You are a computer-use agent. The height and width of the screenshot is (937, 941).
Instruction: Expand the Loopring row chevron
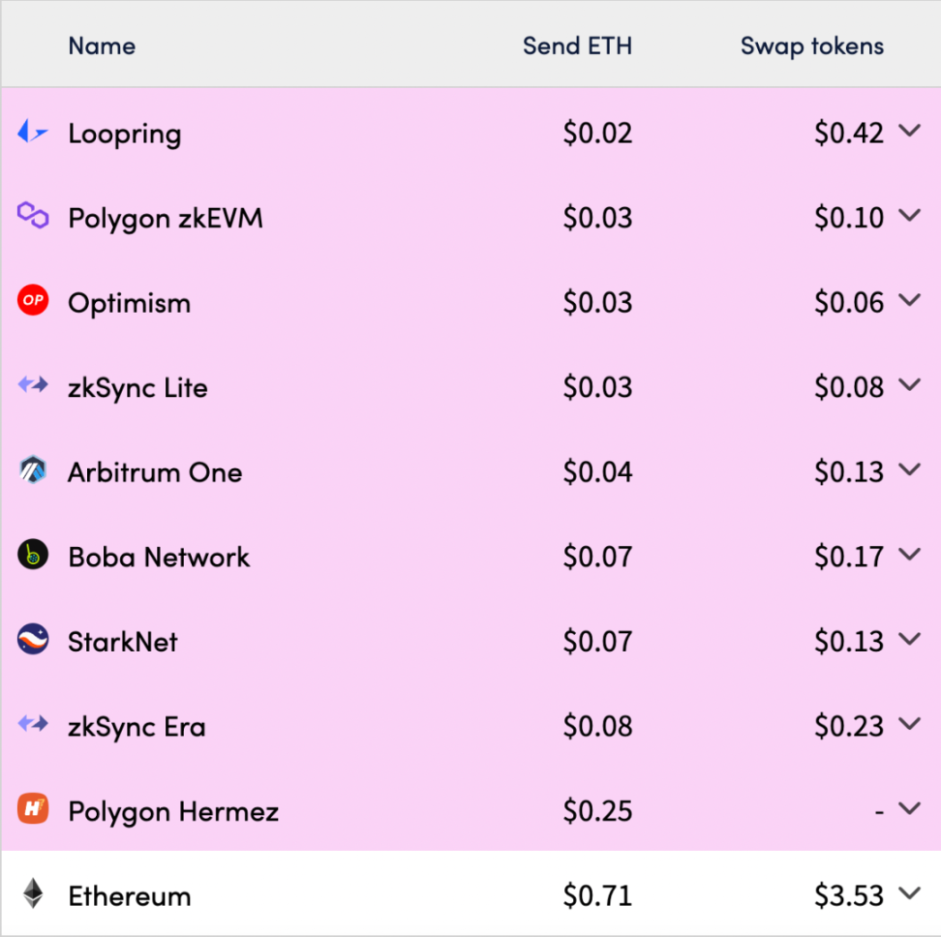pos(910,130)
